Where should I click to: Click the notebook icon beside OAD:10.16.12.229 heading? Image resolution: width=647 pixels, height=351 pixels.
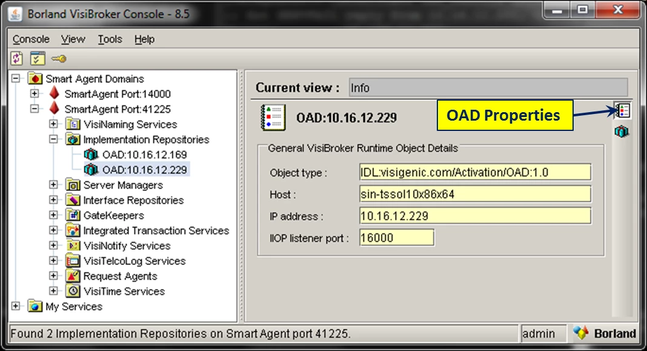(x=273, y=118)
